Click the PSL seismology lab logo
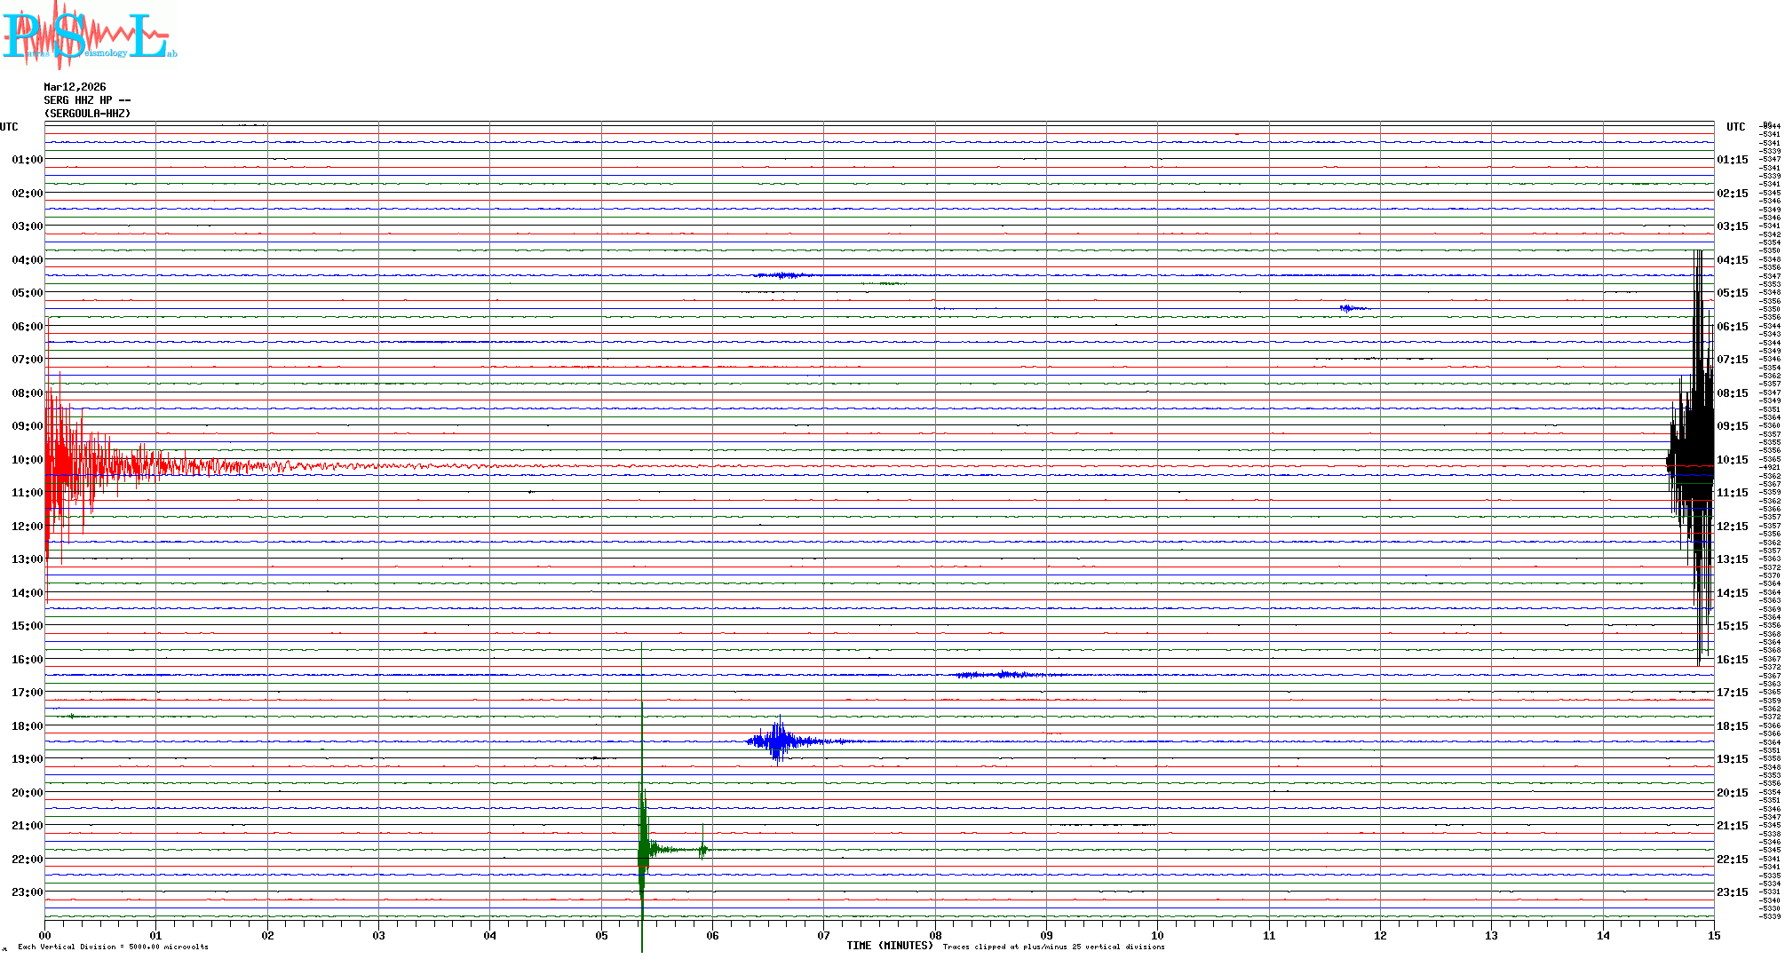Viewport: 1785px width, 959px height. (89, 36)
